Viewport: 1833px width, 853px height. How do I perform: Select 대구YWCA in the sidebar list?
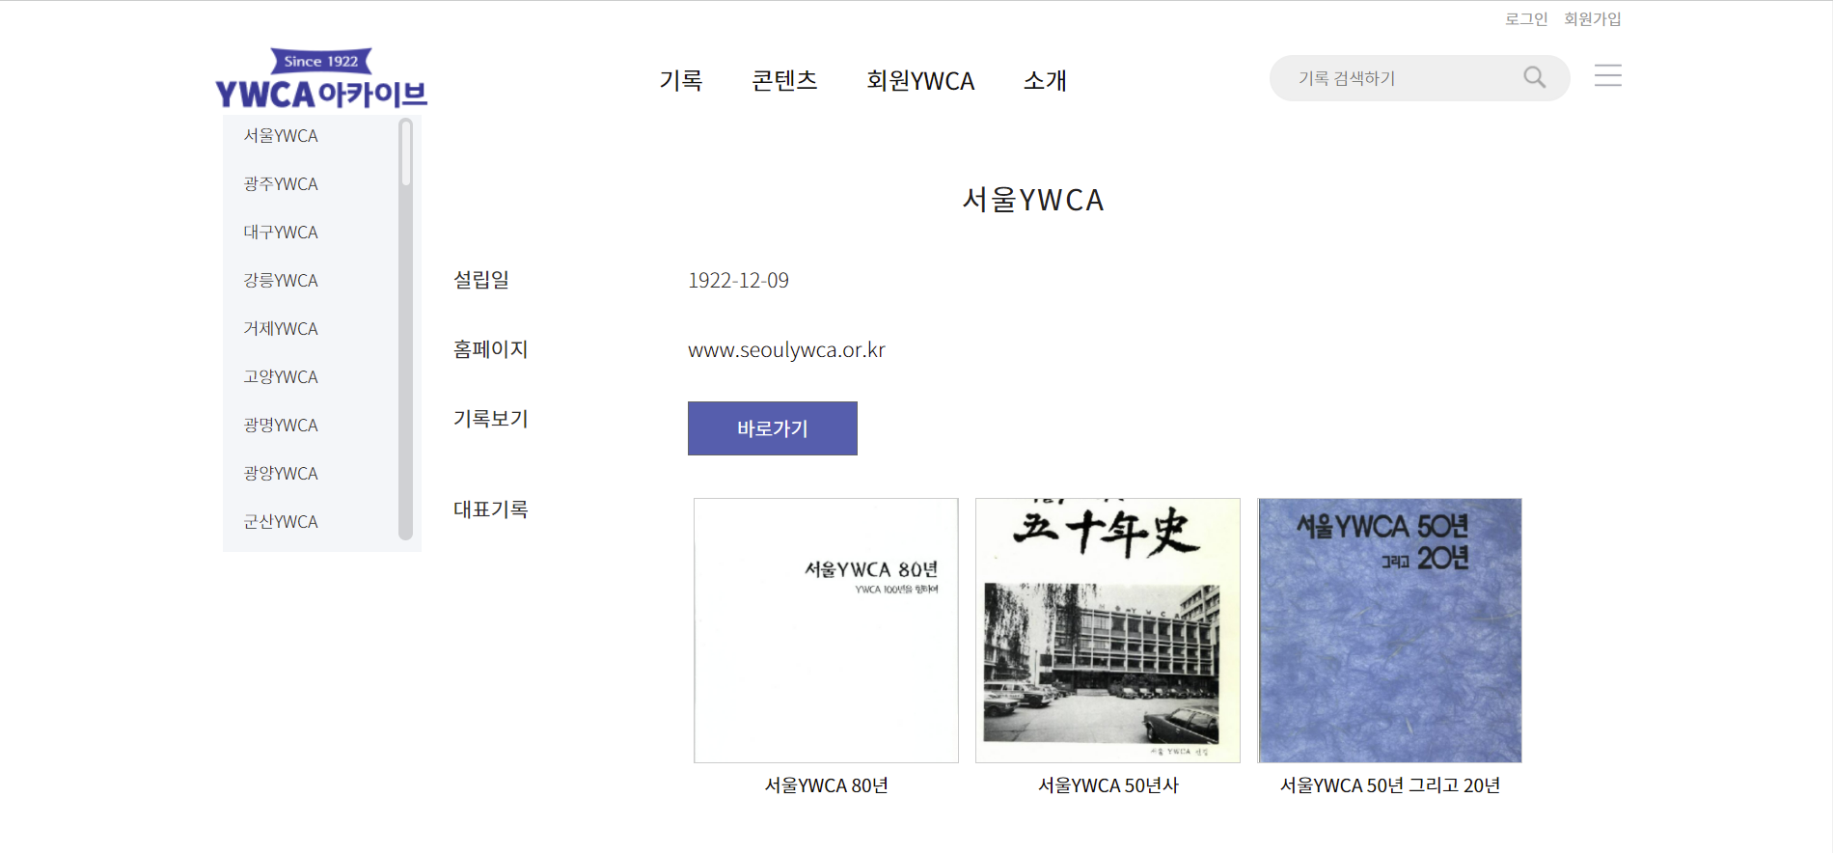point(281,232)
